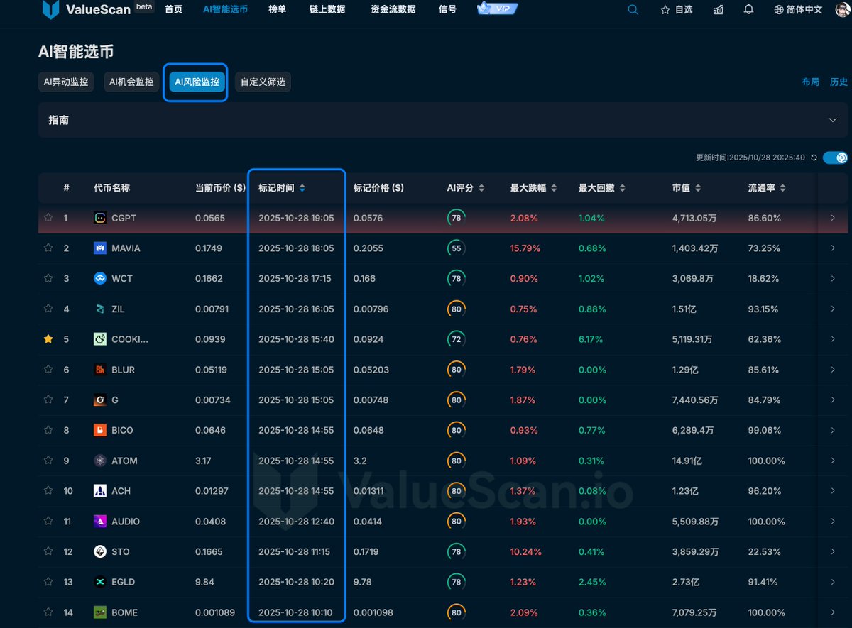Click the refresh icon beside update time
This screenshot has width=852, height=628.
click(x=814, y=158)
